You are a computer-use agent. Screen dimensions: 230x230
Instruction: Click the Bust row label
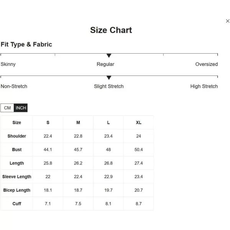[17, 149]
